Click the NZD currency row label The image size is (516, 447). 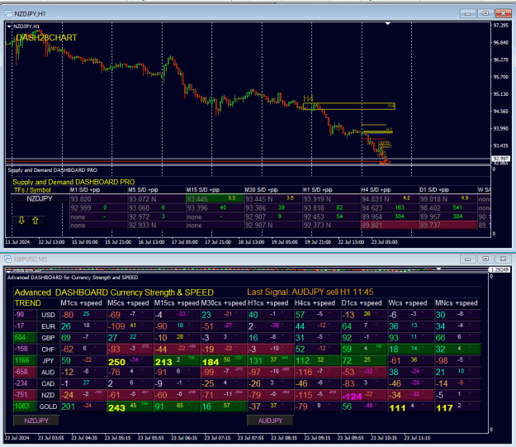[x=48, y=395]
